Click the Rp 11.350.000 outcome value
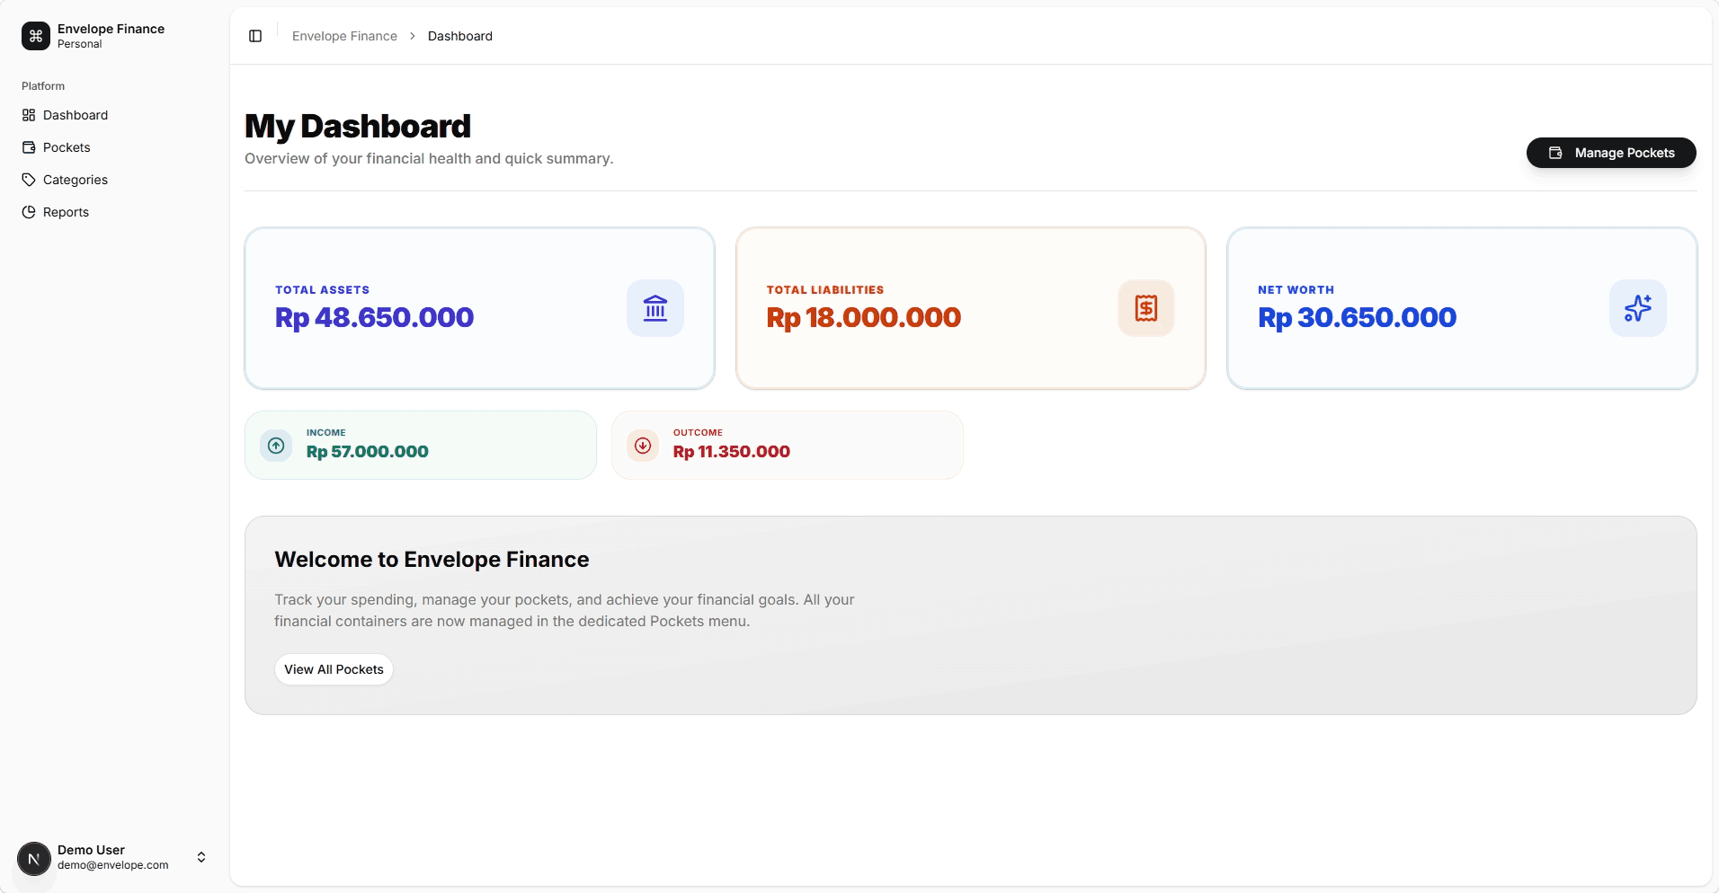The width and height of the screenshot is (1719, 893). (732, 452)
